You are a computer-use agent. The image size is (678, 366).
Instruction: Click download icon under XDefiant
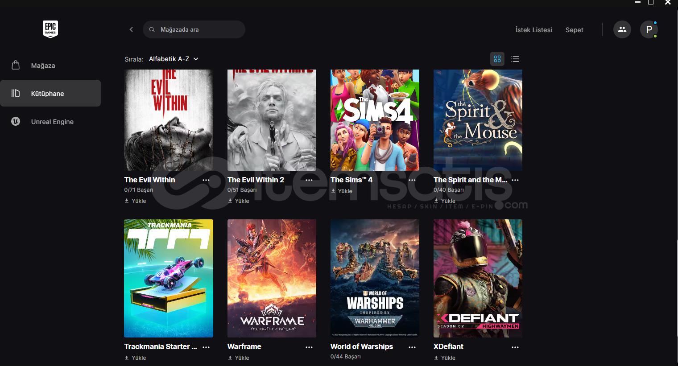pyautogui.click(x=436, y=358)
